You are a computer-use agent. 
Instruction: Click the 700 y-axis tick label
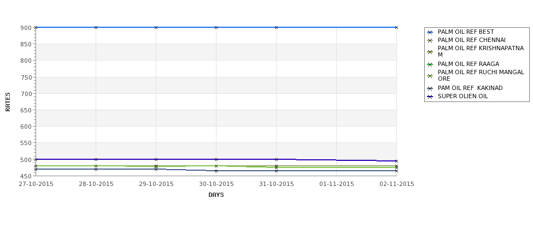pyautogui.click(x=26, y=94)
